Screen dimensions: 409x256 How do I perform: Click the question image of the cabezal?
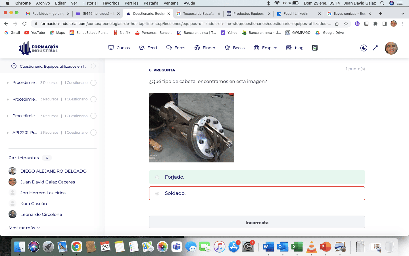click(192, 128)
